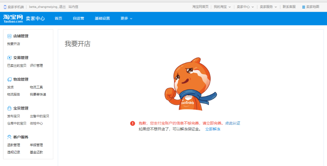
Task: Open the 发货 sidebar link
Action: coord(10,87)
